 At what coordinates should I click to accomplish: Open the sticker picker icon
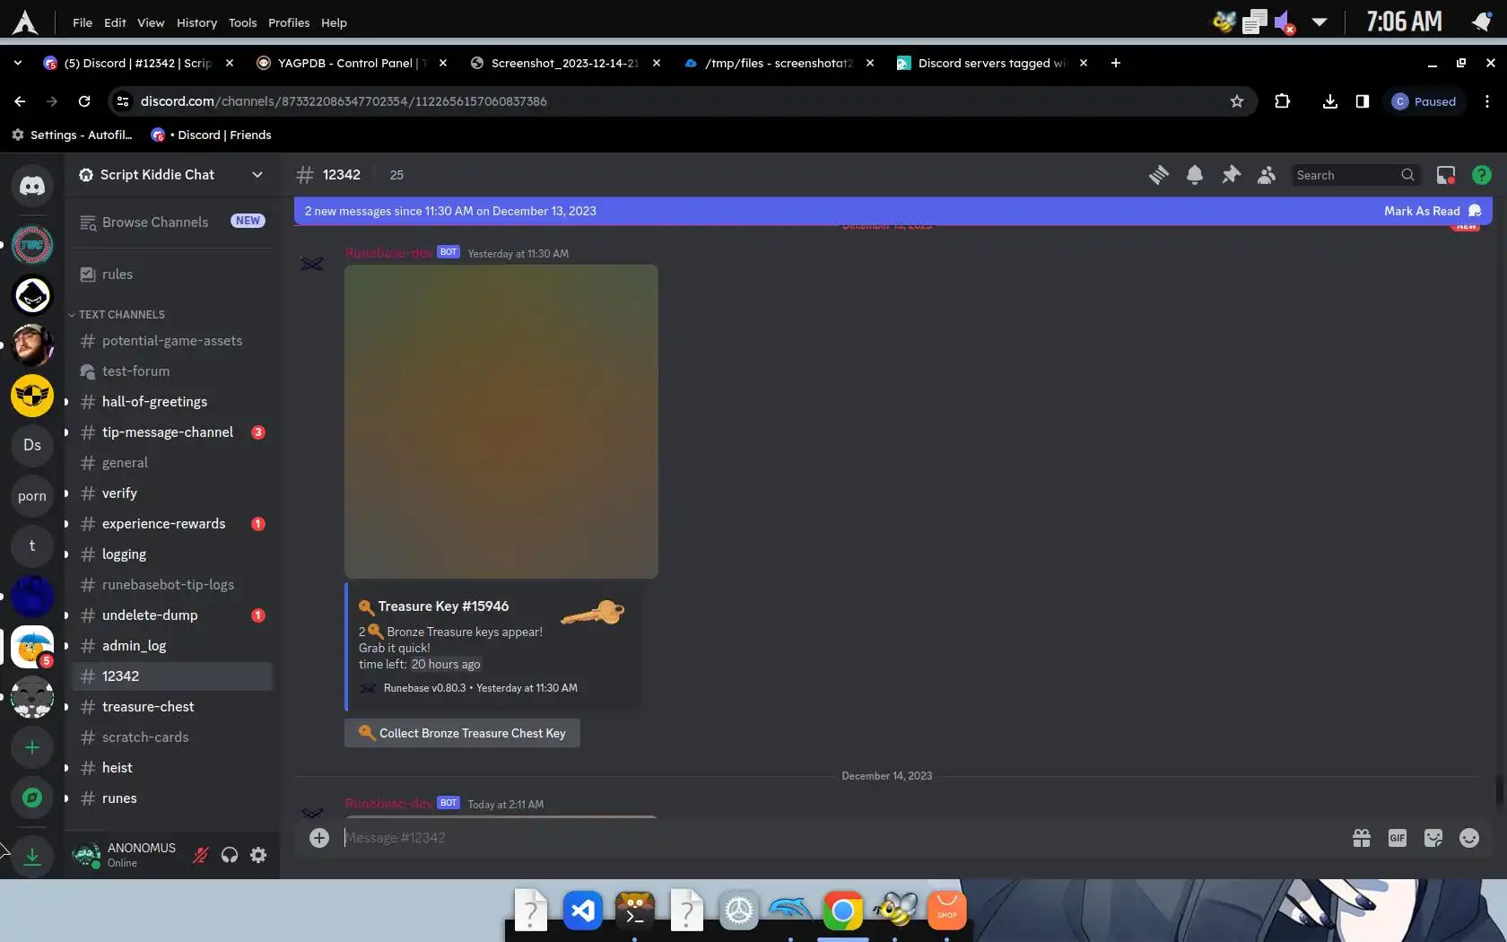[1433, 838]
